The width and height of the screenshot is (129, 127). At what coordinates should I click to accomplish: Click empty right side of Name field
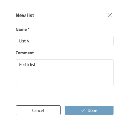pos(71,41)
